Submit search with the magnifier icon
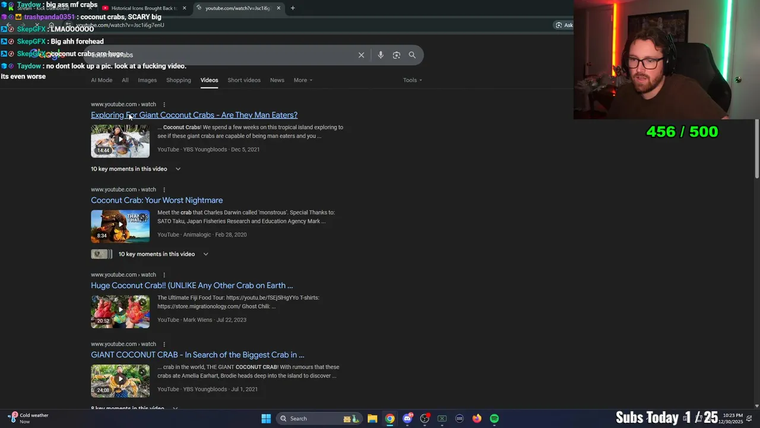This screenshot has width=760, height=428. tap(412, 55)
